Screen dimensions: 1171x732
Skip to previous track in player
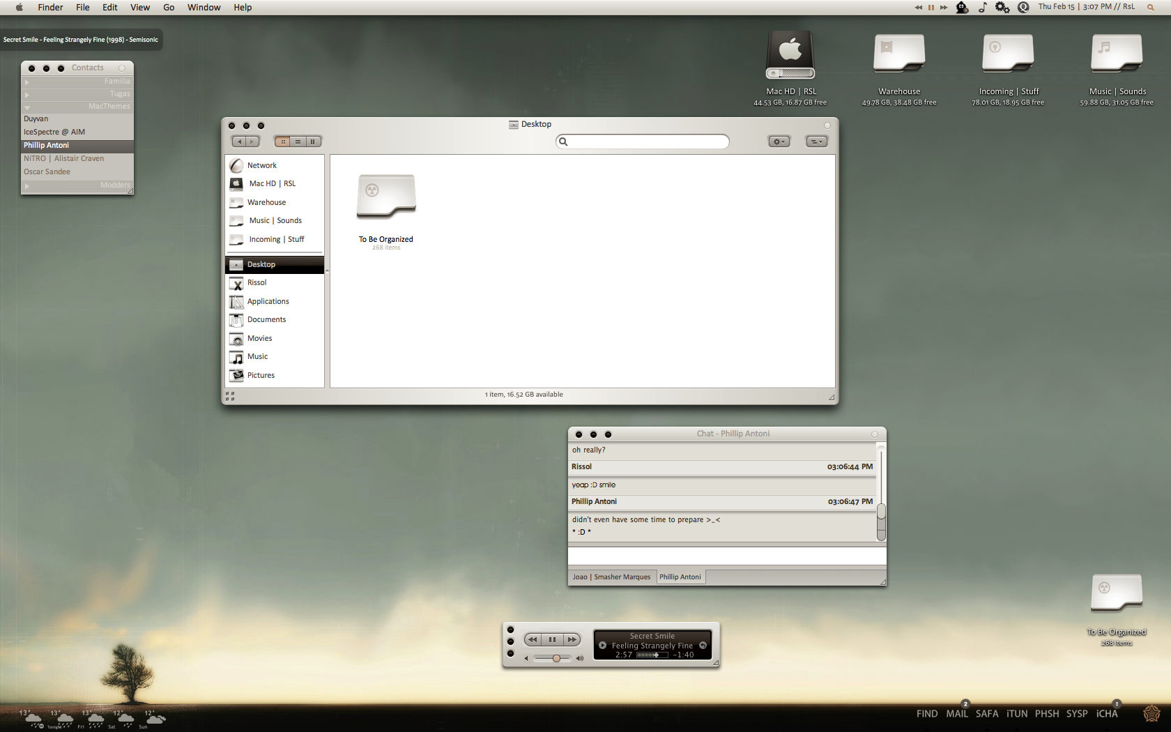(x=533, y=639)
